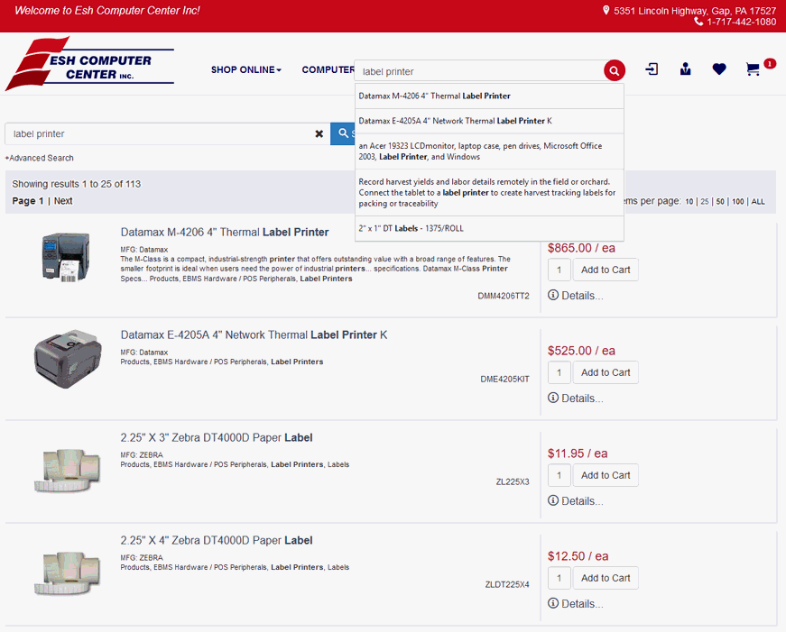The width and height of the screenshot is (786, 632).
Task: Select the Datamax M-4206 autocomplete suggestion
Action: click(x=434, y=96)
